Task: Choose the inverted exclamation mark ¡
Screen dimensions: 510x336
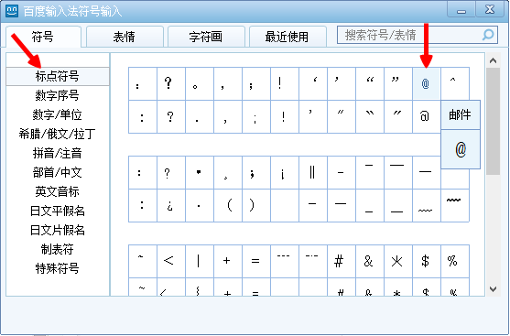Action: click(x=285, y=172)
